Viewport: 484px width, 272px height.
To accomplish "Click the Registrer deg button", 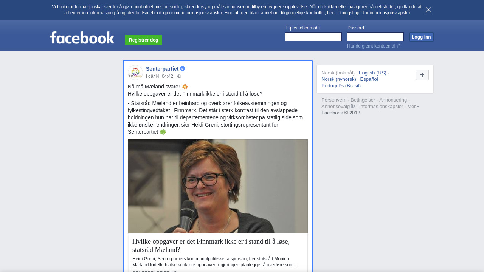I will coord(143,40).
